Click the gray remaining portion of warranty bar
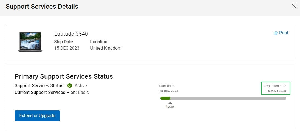300x134 pixels. (x=228, y=98)
